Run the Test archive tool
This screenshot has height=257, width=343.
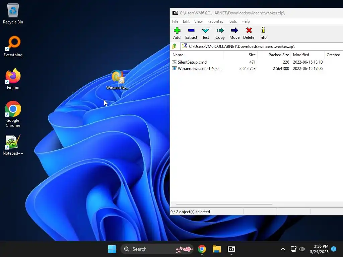click(205, 33)
